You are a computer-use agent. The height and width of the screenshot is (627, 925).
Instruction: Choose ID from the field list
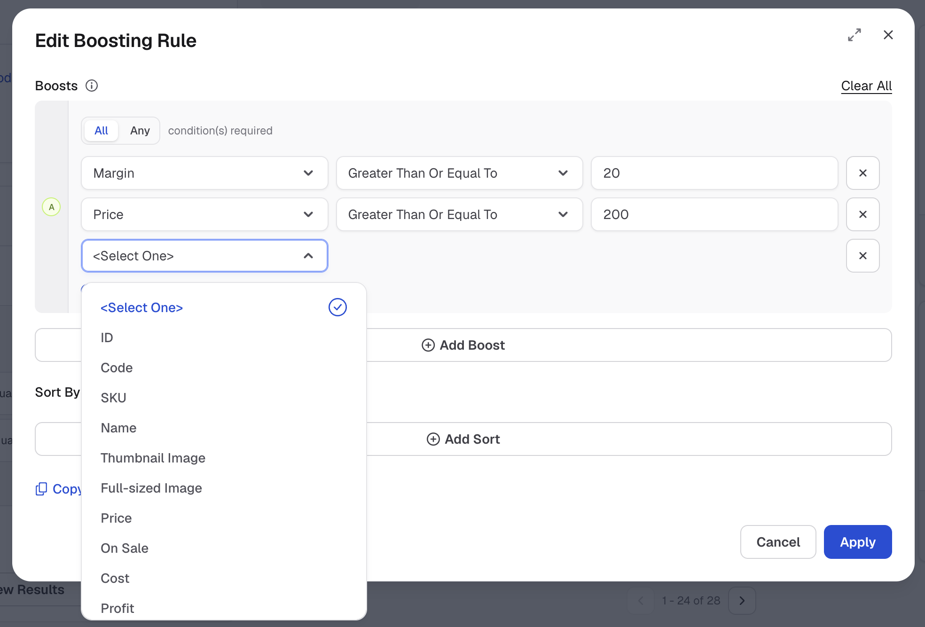click(x=224, y=337)
